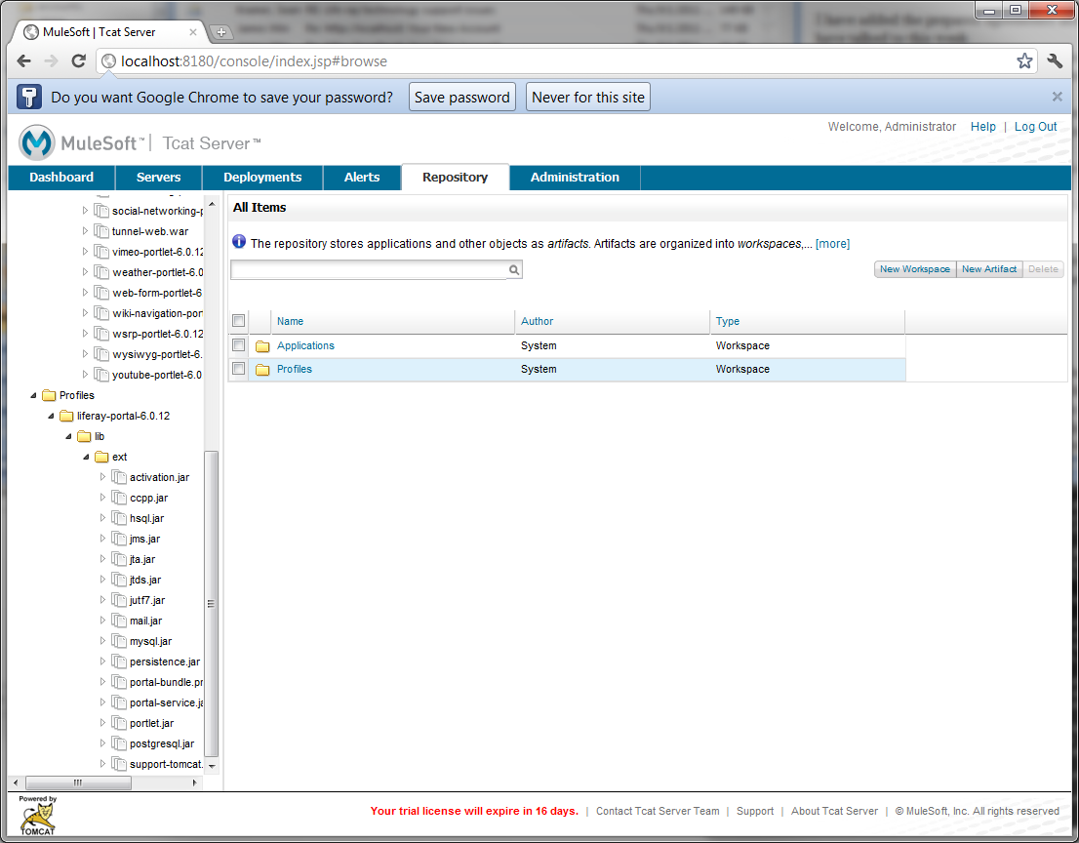Reload the page with the refresh icon
Screen dimensions: 1079x843
point(78,61)
